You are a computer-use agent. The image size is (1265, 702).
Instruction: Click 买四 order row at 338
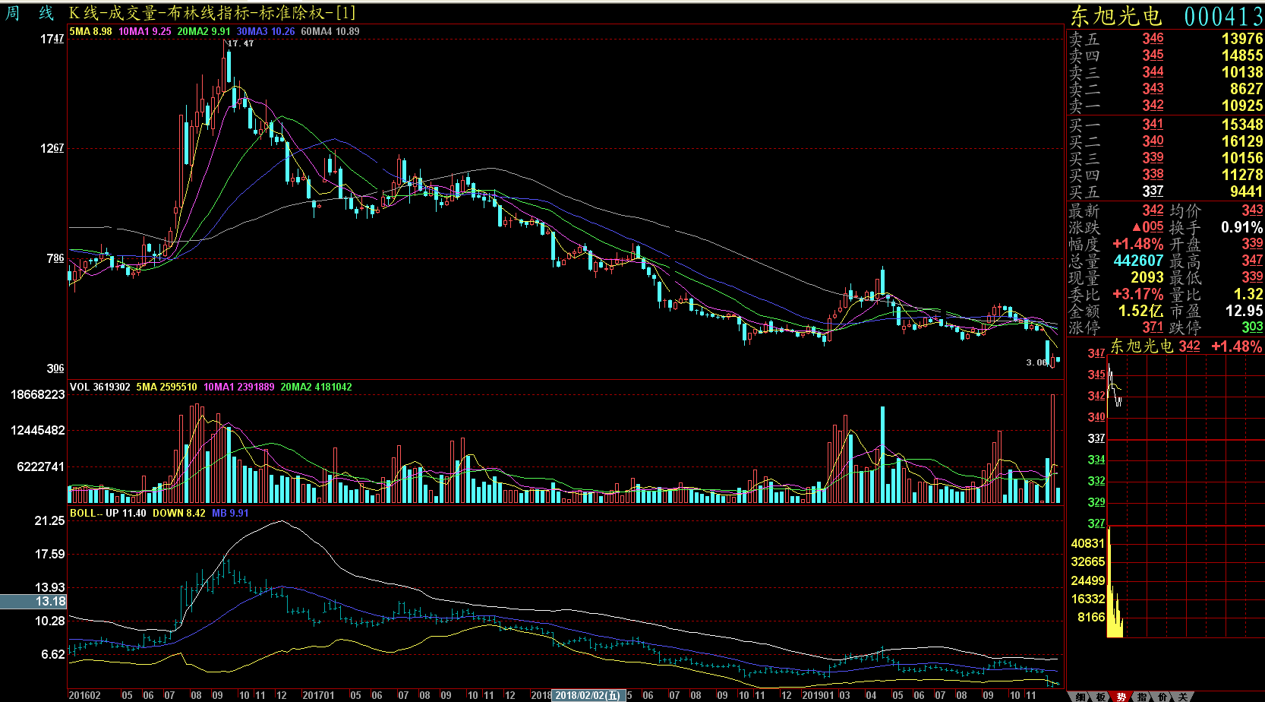point(1166,175)
